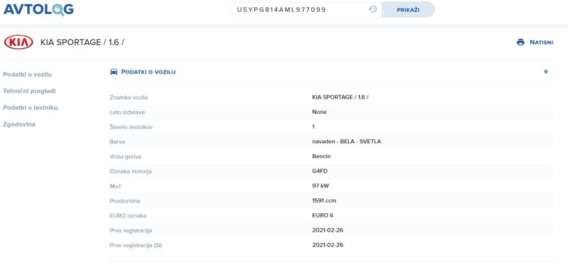The height and width of the screenshot is (262, 568).
Task: Open search history clock icon
Action: 373,9
